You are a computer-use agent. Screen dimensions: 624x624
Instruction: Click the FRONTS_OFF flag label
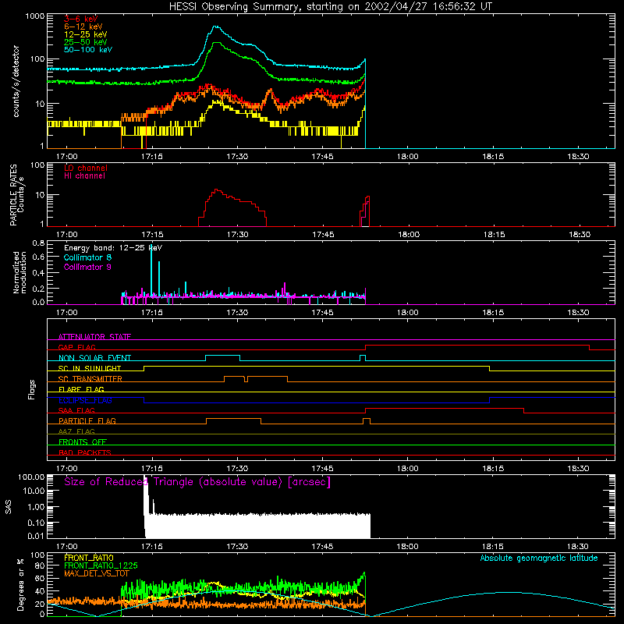click(x=83, y=441)
